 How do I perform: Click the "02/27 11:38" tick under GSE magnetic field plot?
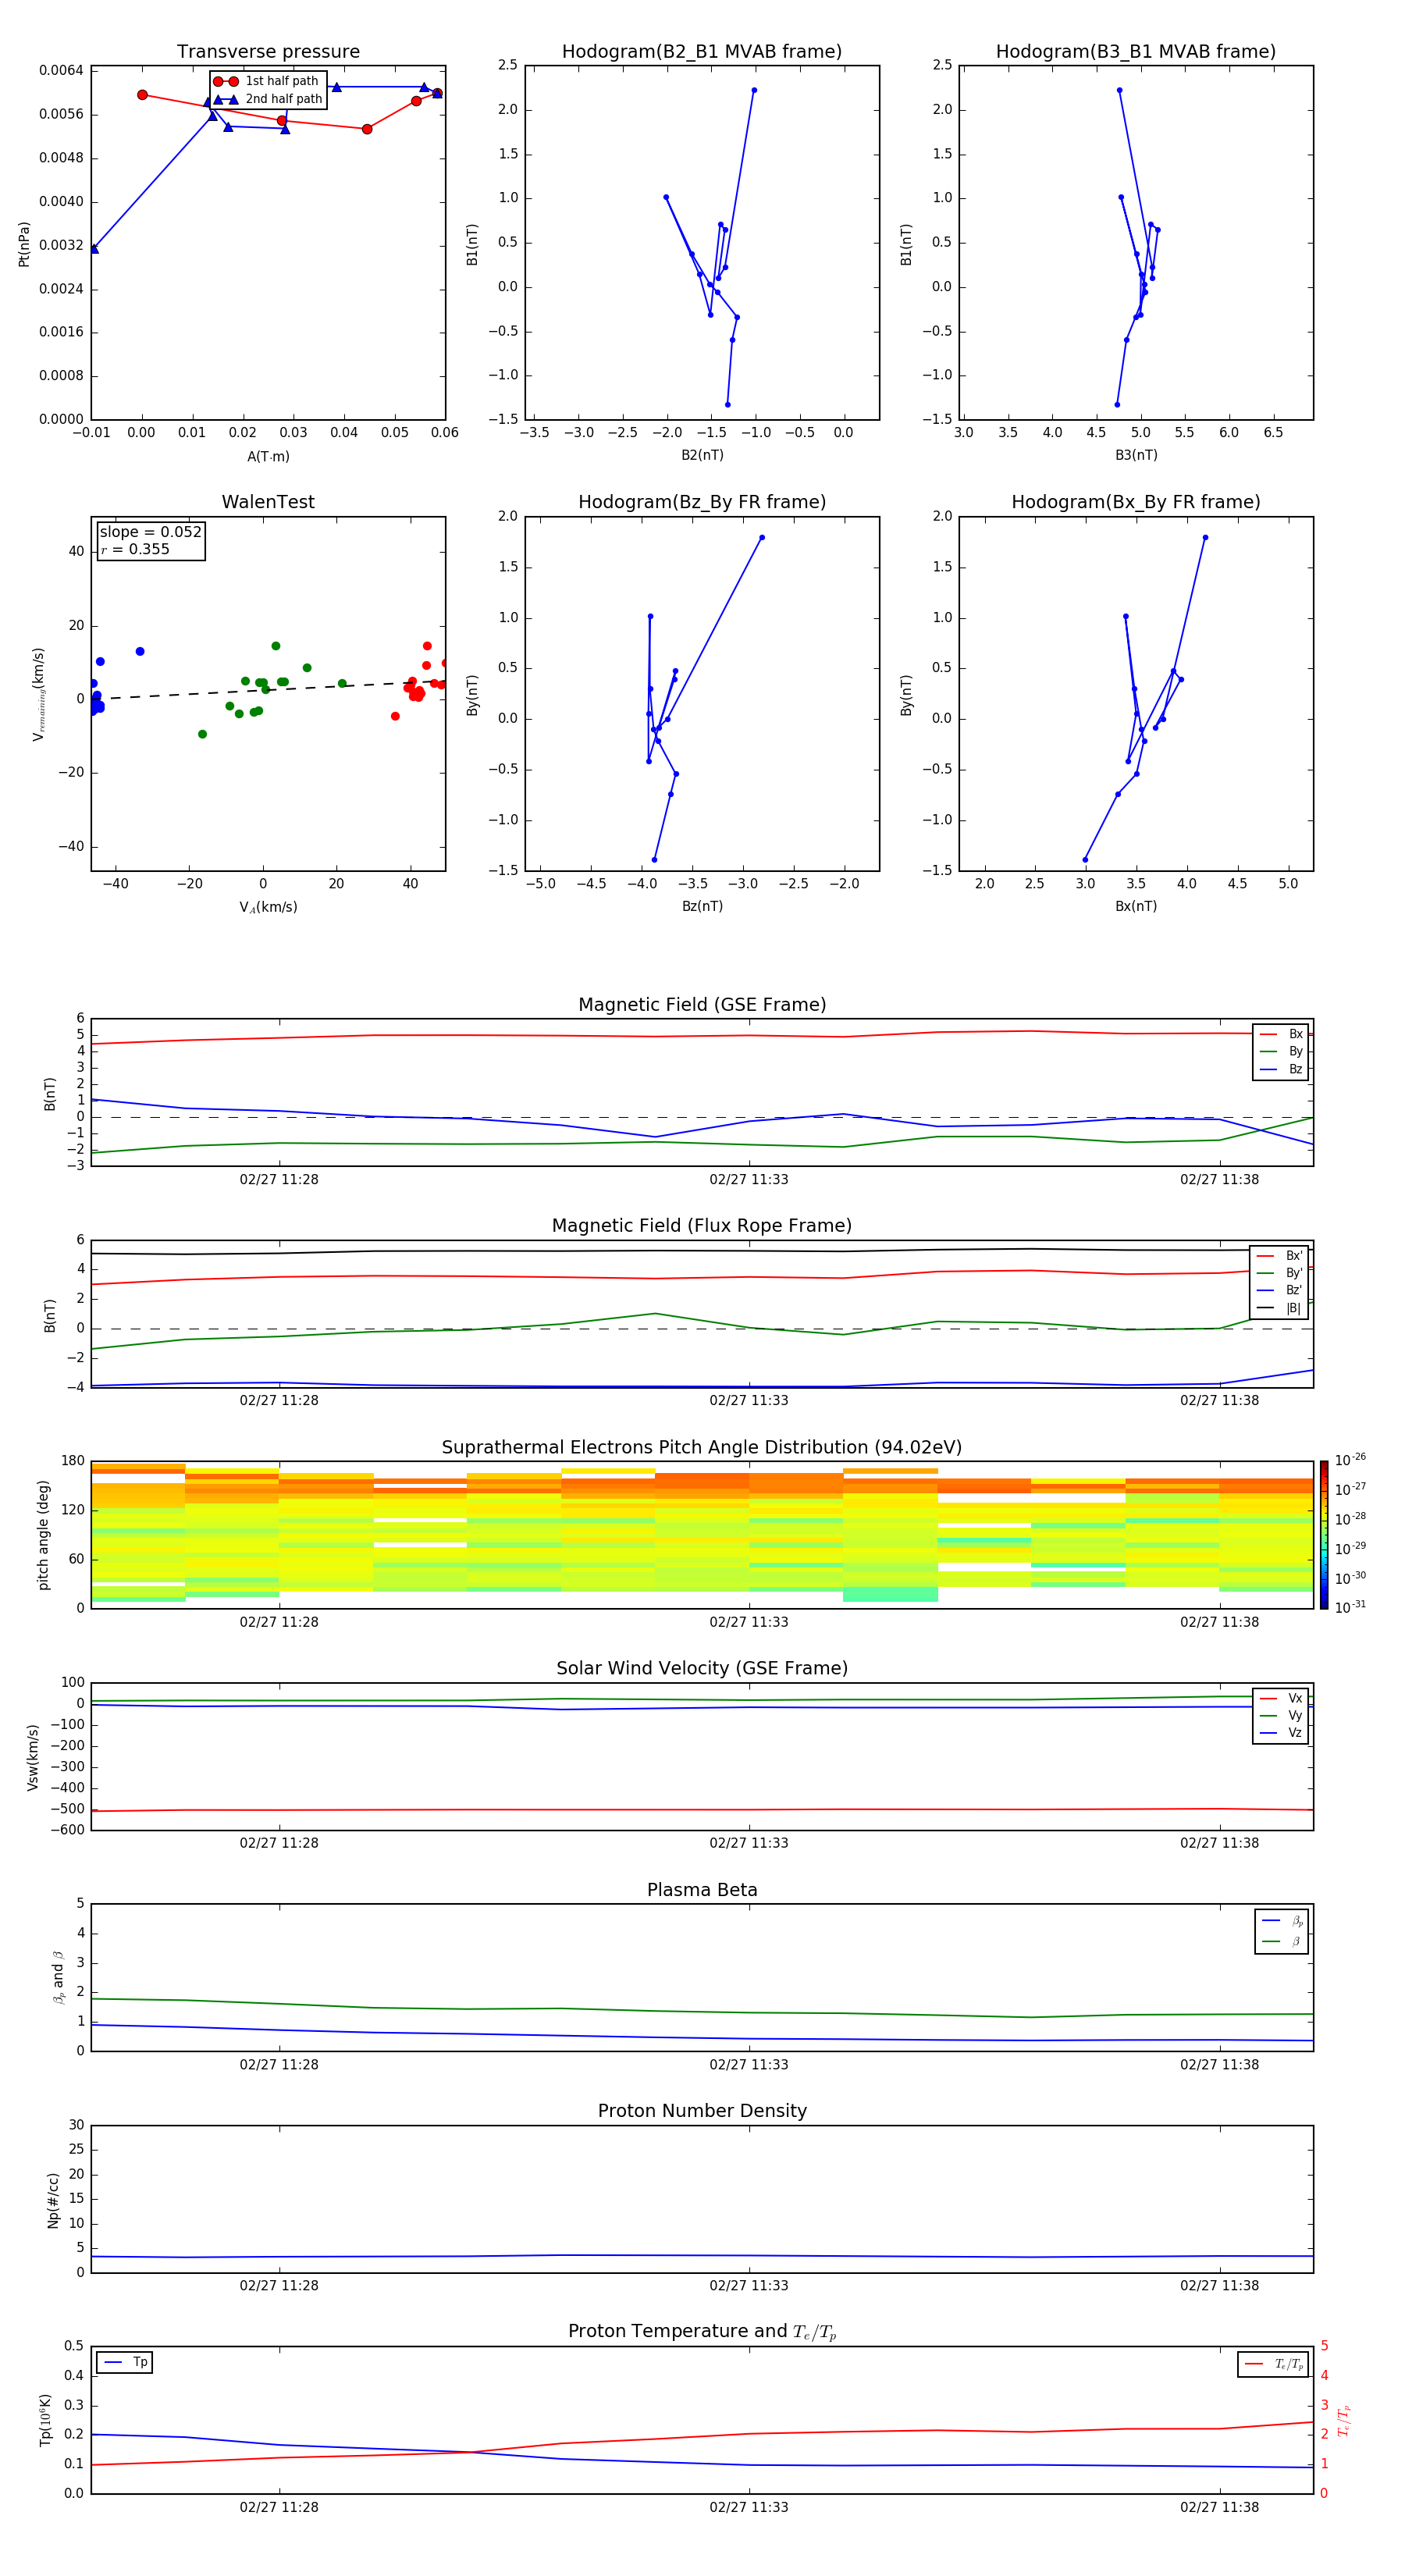[1219, 1179]
